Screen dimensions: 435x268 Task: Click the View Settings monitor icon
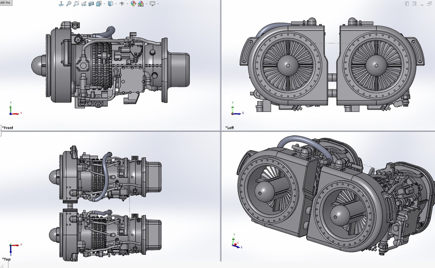coord(153,4)
